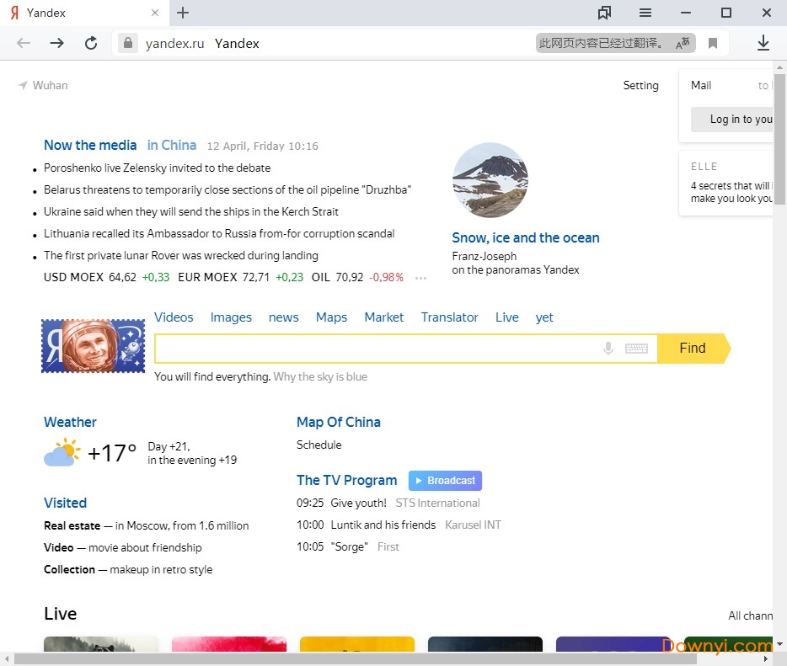This screenshot has height=666, width=787.
Task: Open the Visited heading
Action: (65, 503)
